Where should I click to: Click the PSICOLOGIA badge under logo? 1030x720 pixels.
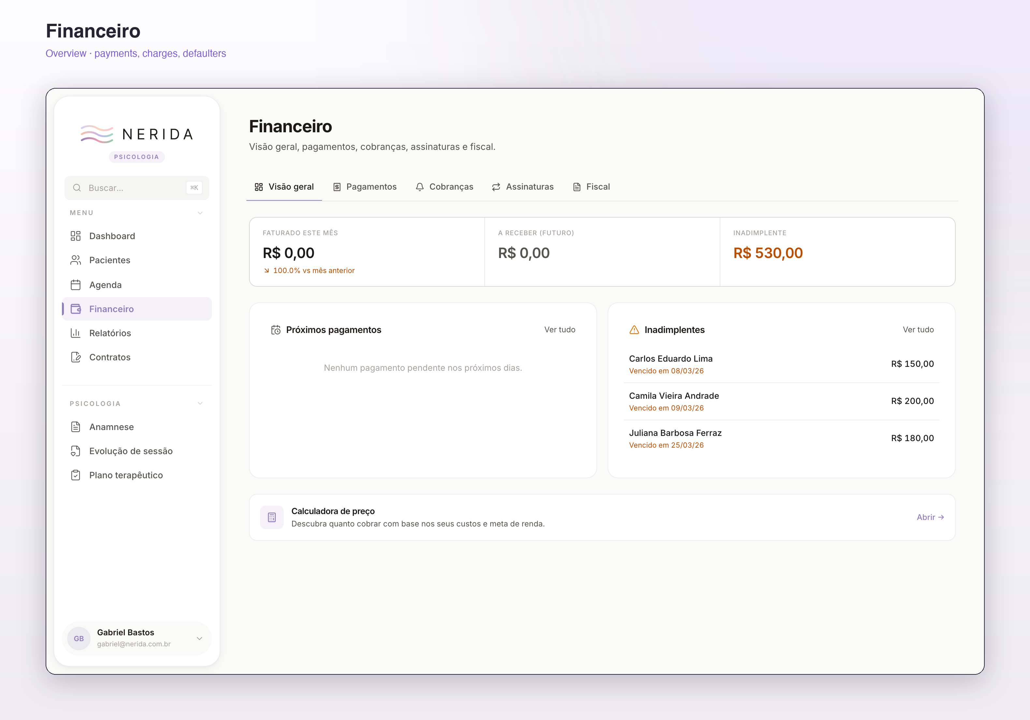[136, 157]
